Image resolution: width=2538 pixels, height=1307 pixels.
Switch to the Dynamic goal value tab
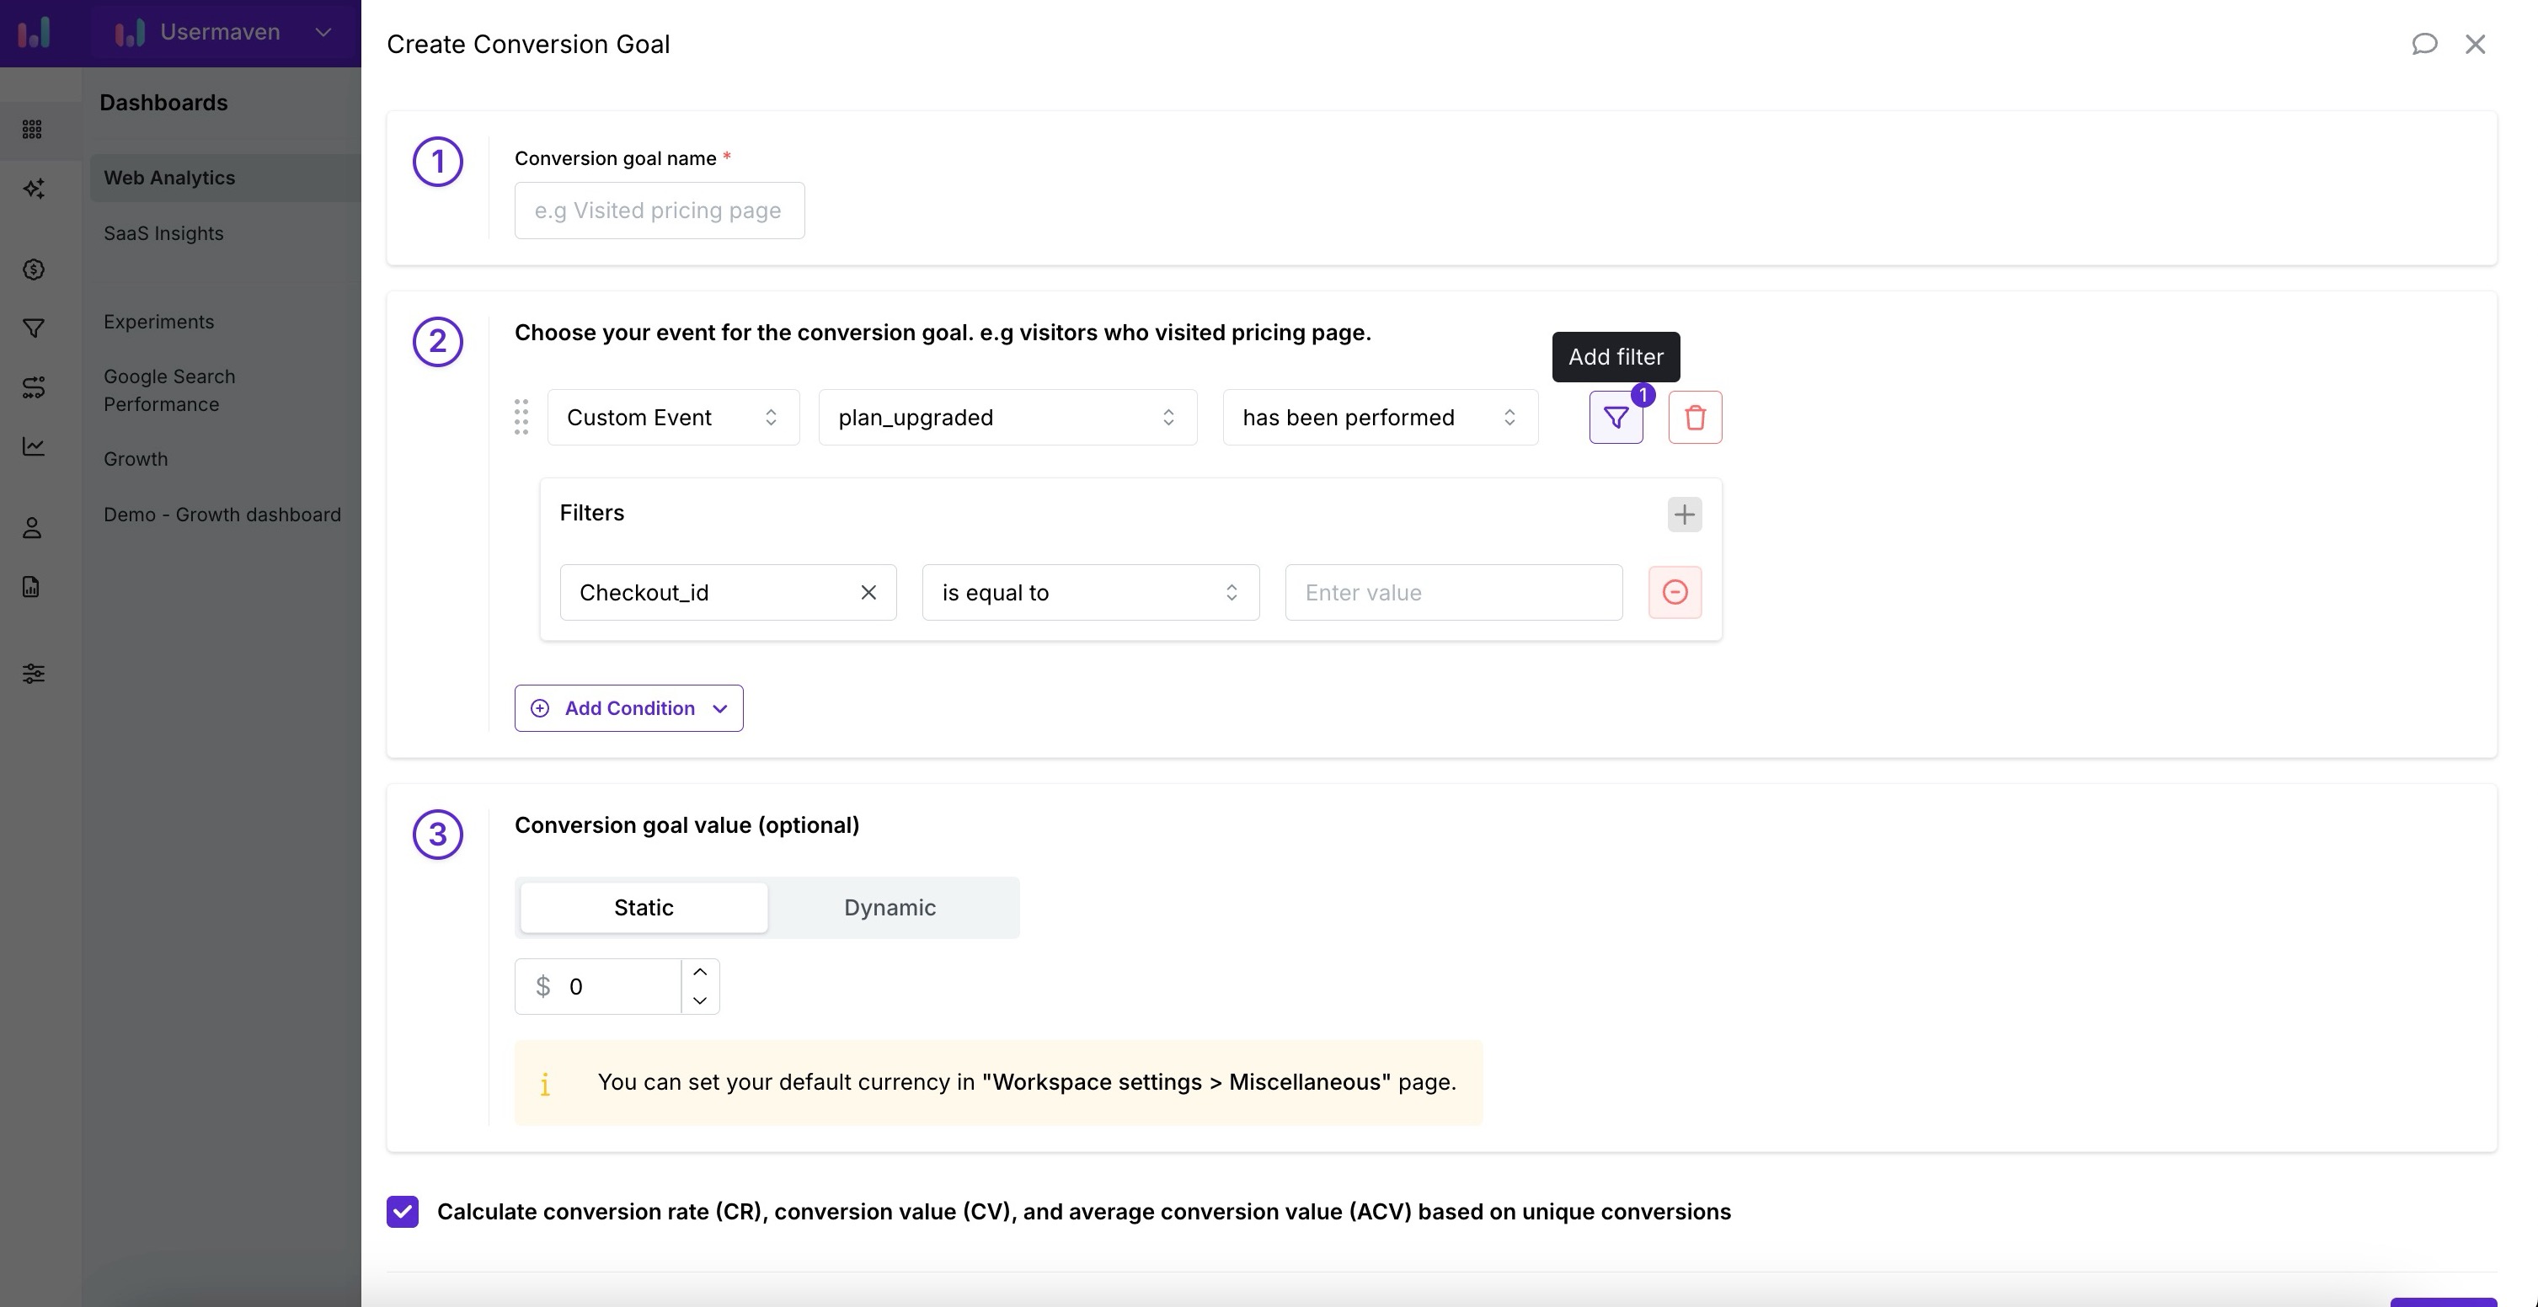coord(889,907)
